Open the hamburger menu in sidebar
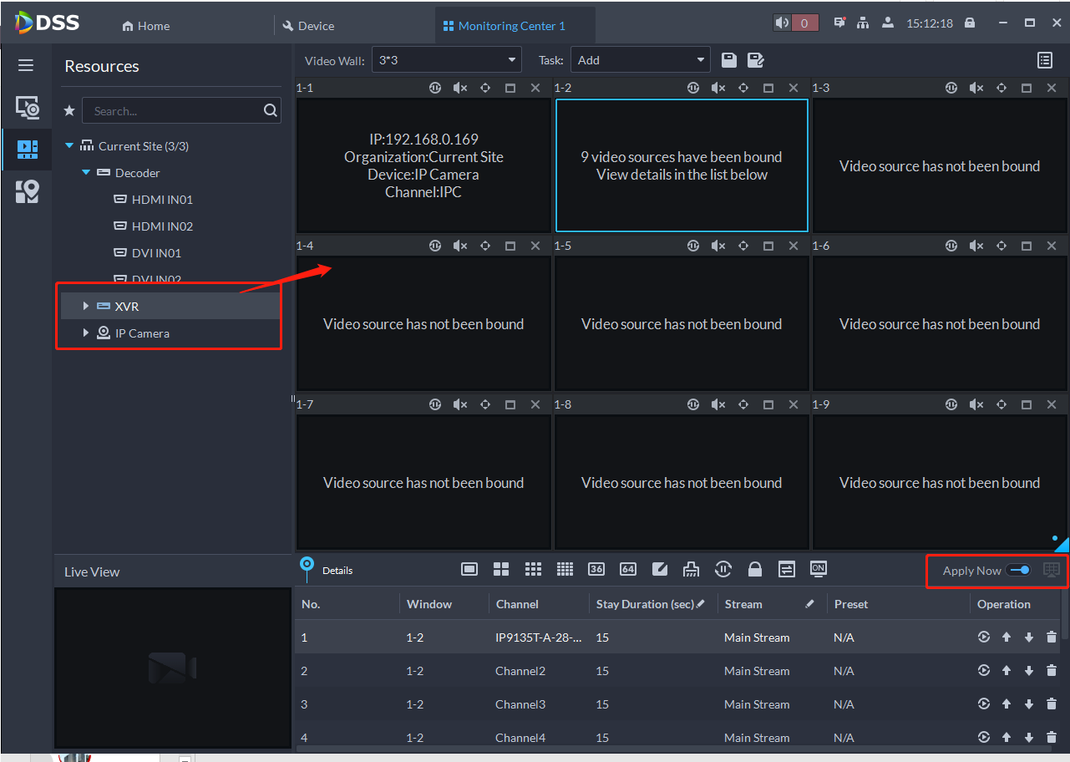This screenshot has width=1070, height=762. [26, 65]
